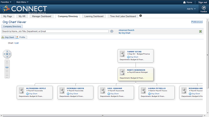The width and height of the screenshot is (209, 117).
Task: Open Alexandra Hoyle name link
Action: (x=36, y=88)
